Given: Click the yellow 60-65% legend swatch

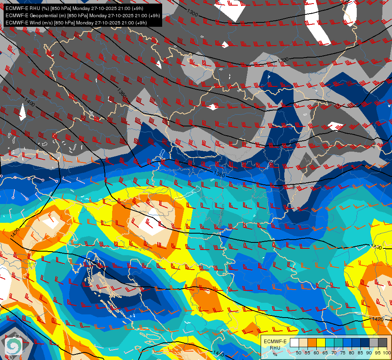Looking at the screenshot, I should (x=321, y=342).
